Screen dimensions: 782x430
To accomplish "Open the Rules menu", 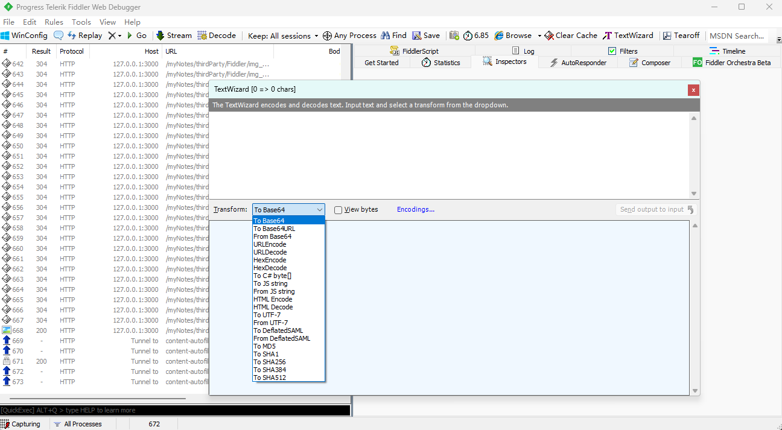I will click(54, 22).
